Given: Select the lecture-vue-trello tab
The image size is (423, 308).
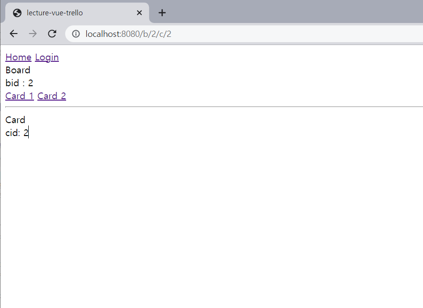Looking at the screenshot, I should [x=77, y=12].
